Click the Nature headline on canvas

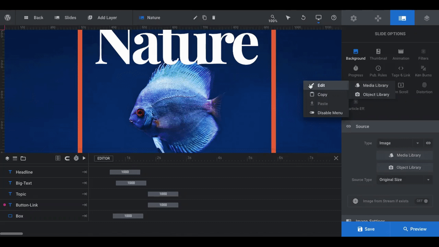click(x=176, y=47)
